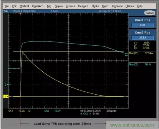Open the MyScope menu

[117, 6]
